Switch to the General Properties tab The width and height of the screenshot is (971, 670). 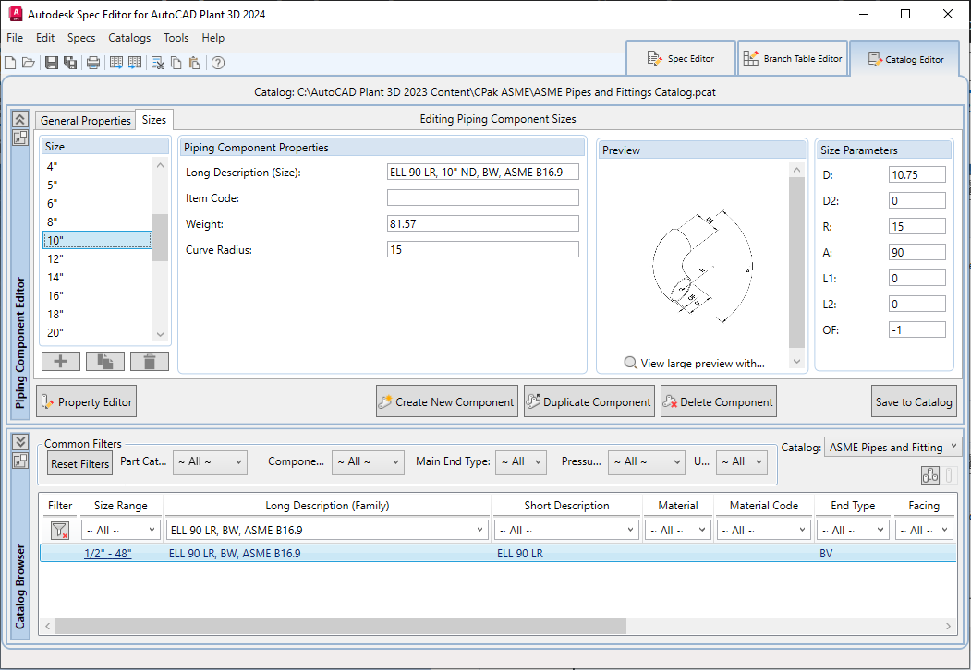85,120
